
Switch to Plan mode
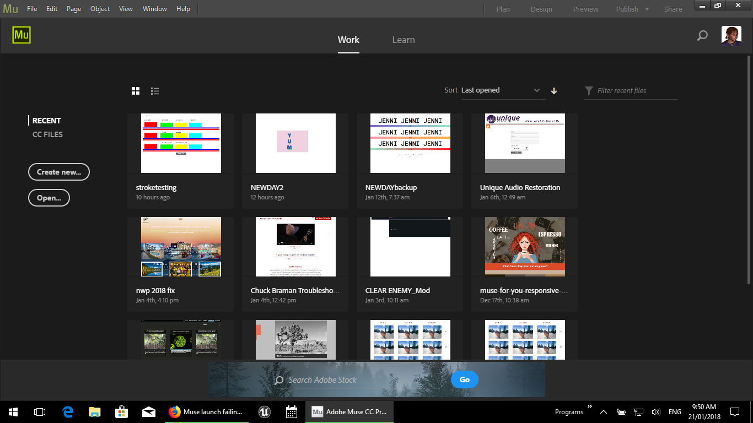503,9
